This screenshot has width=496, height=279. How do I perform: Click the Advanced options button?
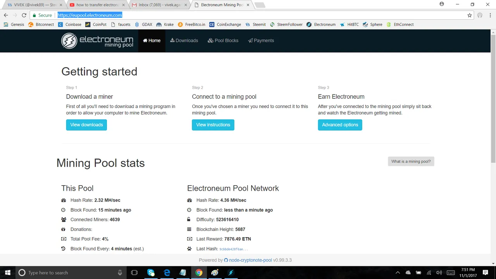340,125
